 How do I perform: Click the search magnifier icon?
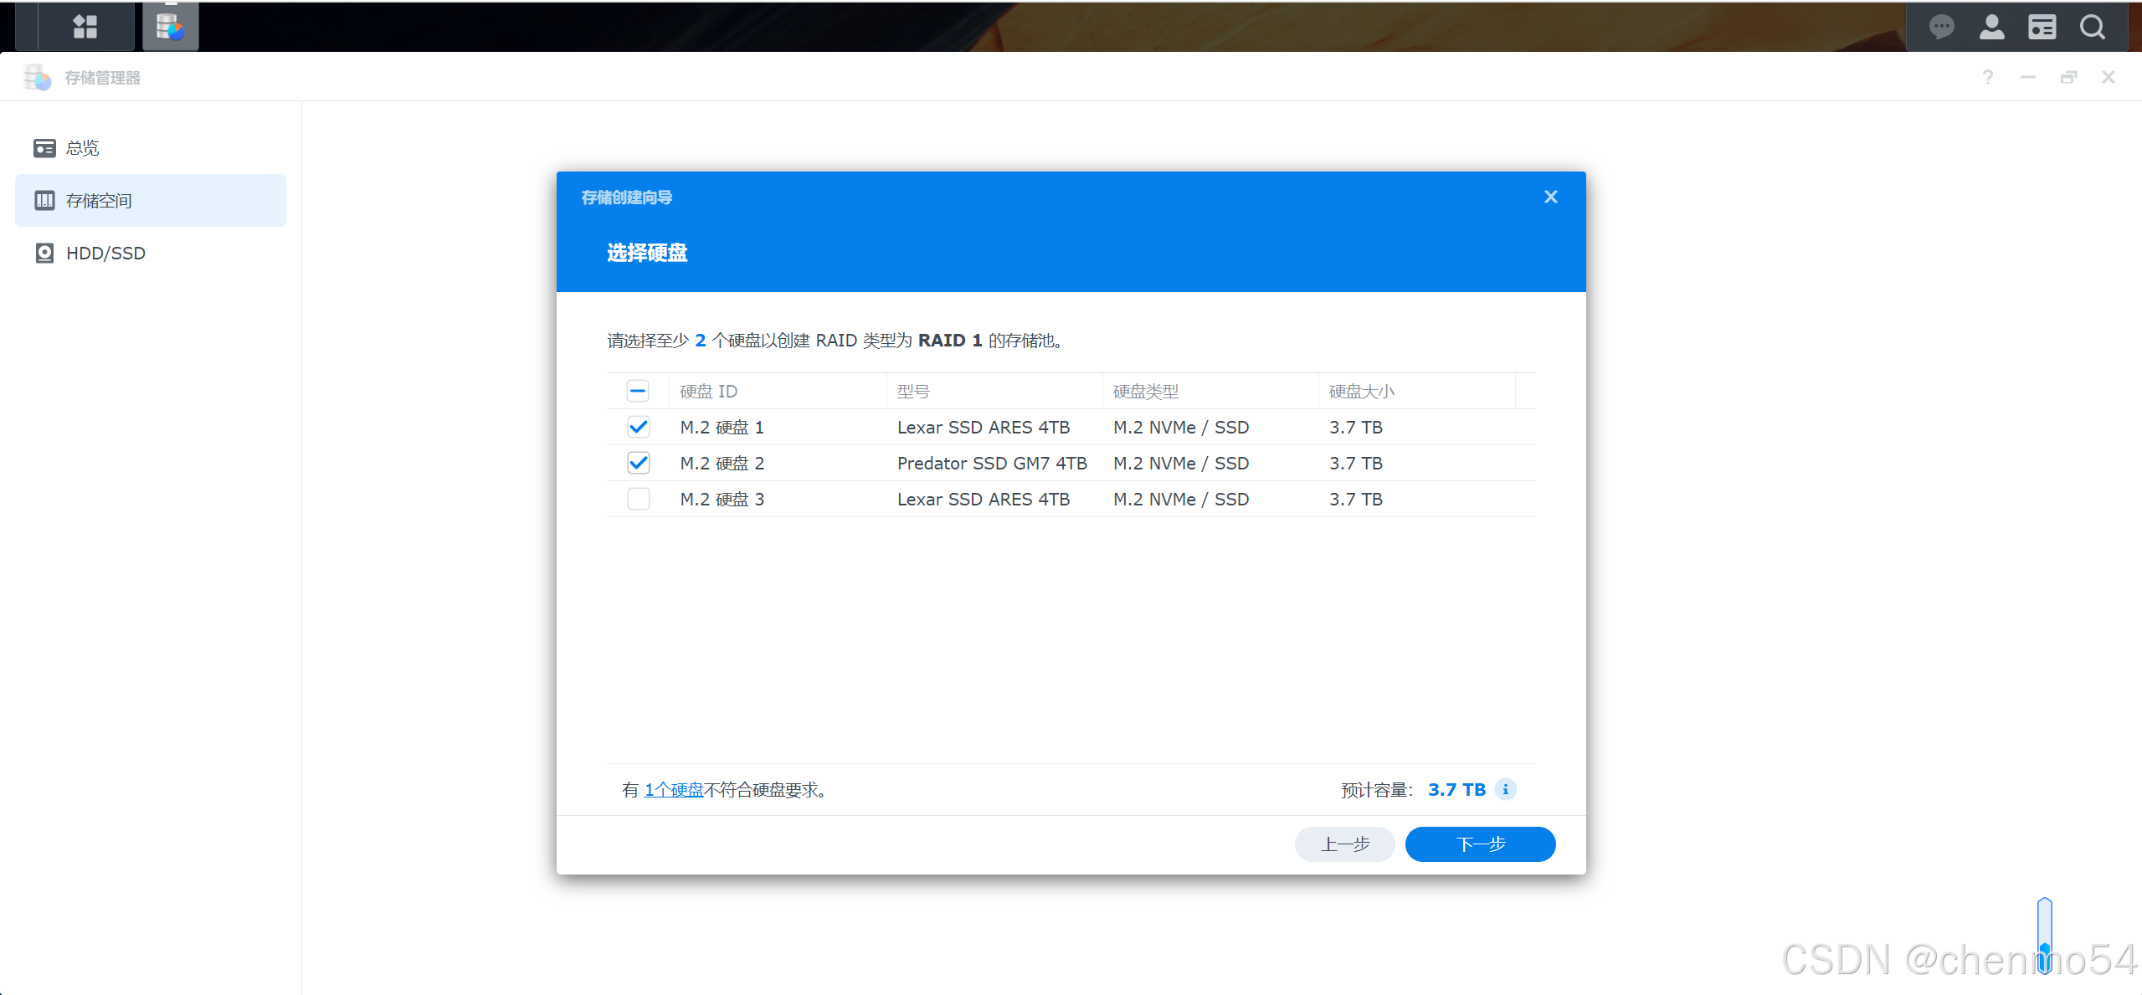point(2092,27)
